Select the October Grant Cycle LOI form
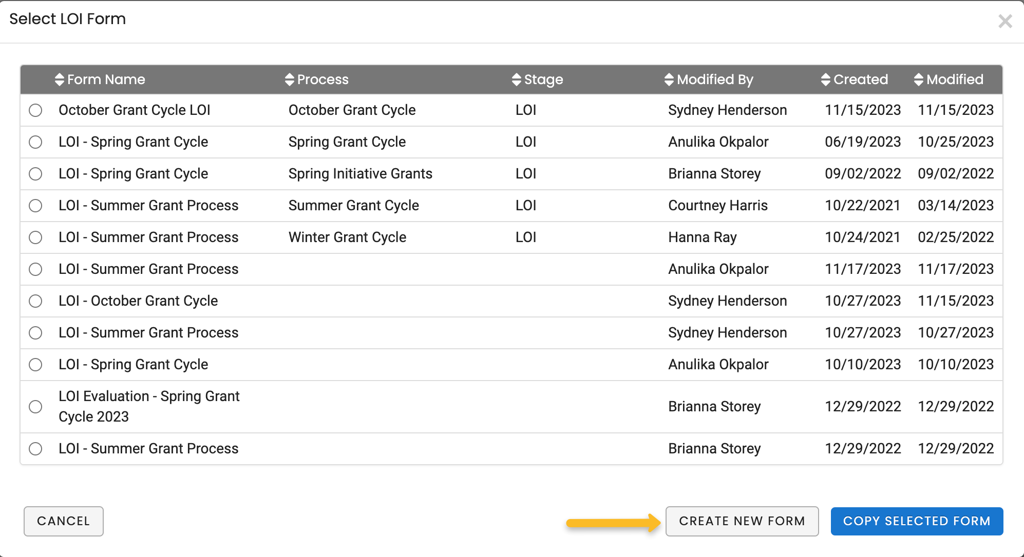This screenshot has width=1024, height=557. (x=35, y=110)
